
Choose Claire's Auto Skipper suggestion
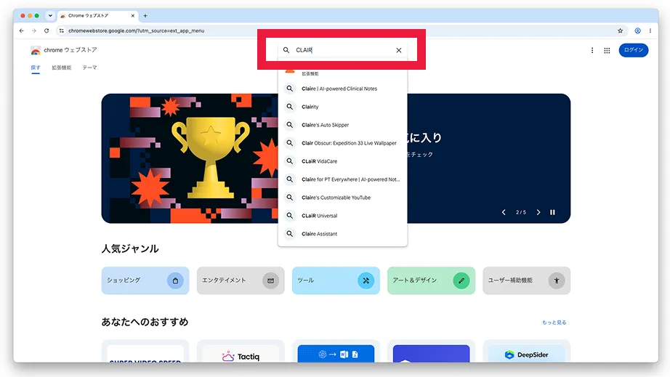tap(343, 125)
